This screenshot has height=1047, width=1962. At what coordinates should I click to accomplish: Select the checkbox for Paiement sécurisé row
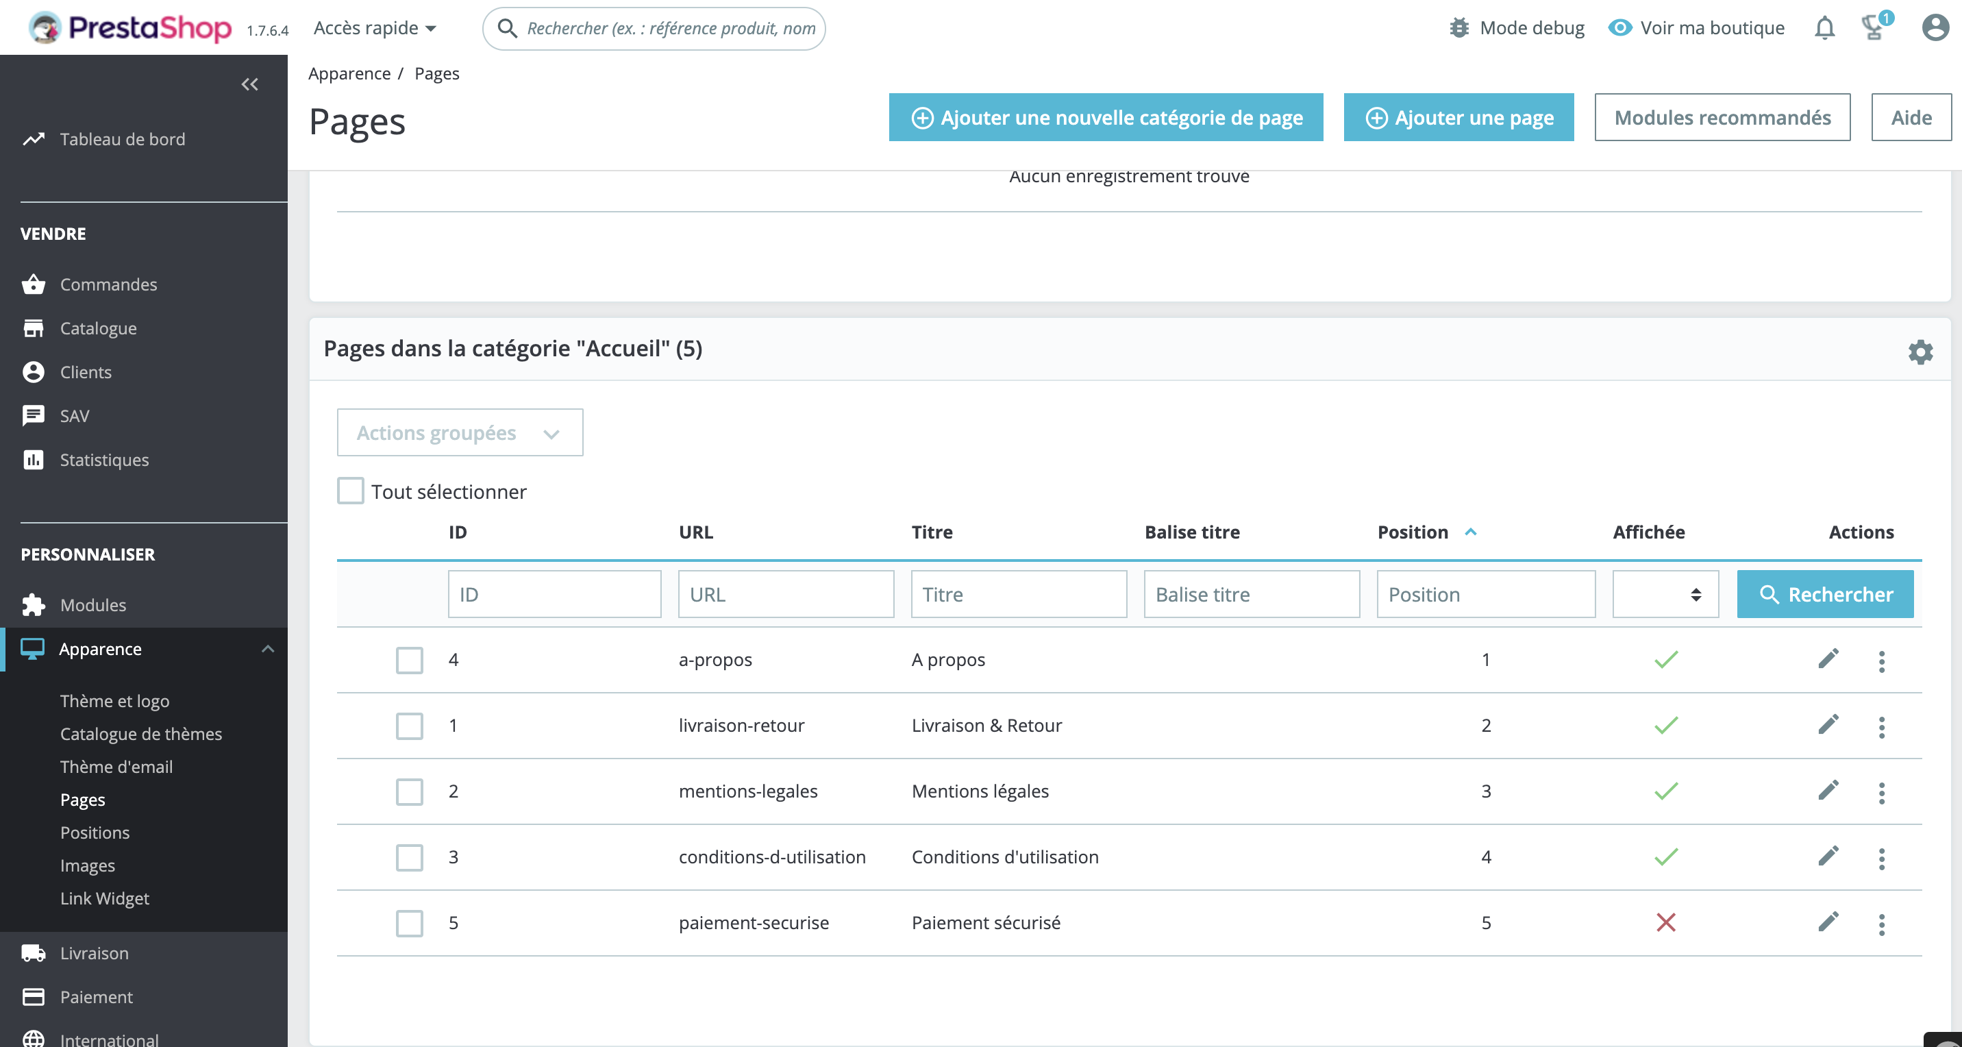pyautogui.click(x=410, y=924)
